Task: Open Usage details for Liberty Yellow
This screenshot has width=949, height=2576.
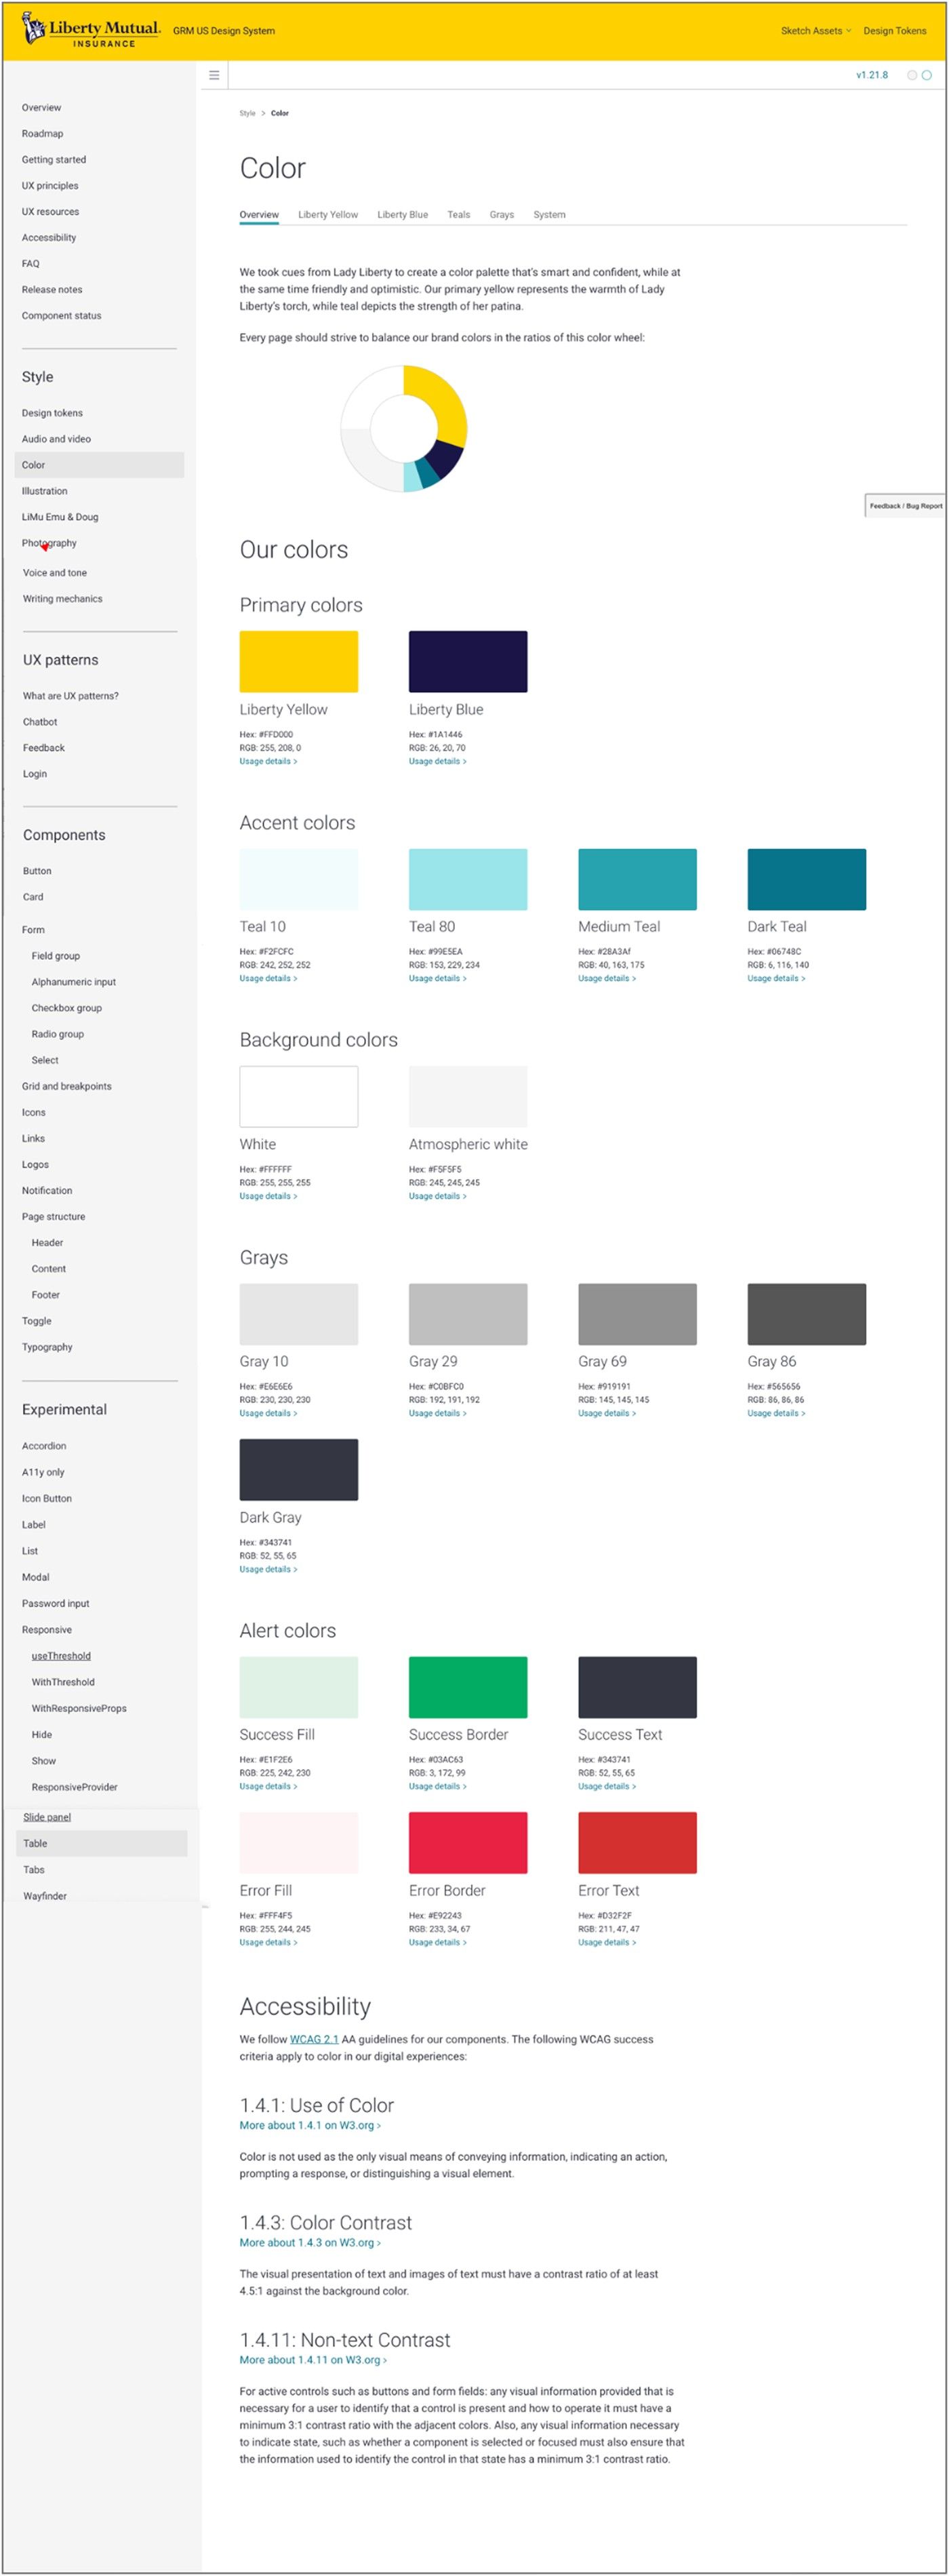Action: (268, 761)
